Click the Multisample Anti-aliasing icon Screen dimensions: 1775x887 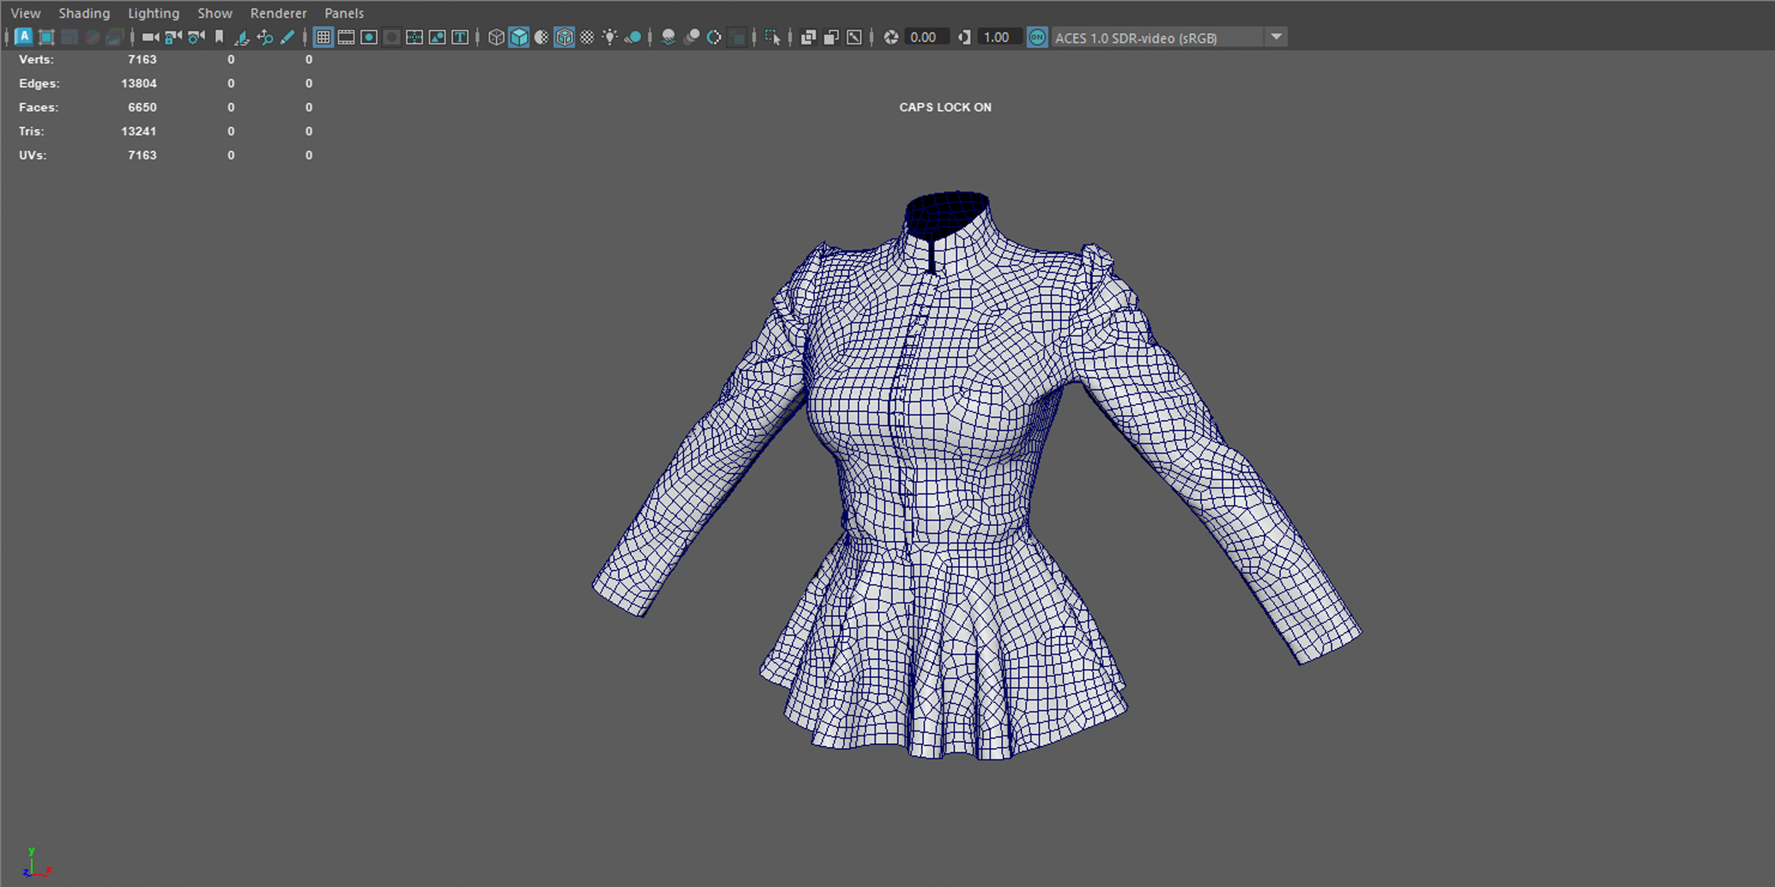point(714,37)
